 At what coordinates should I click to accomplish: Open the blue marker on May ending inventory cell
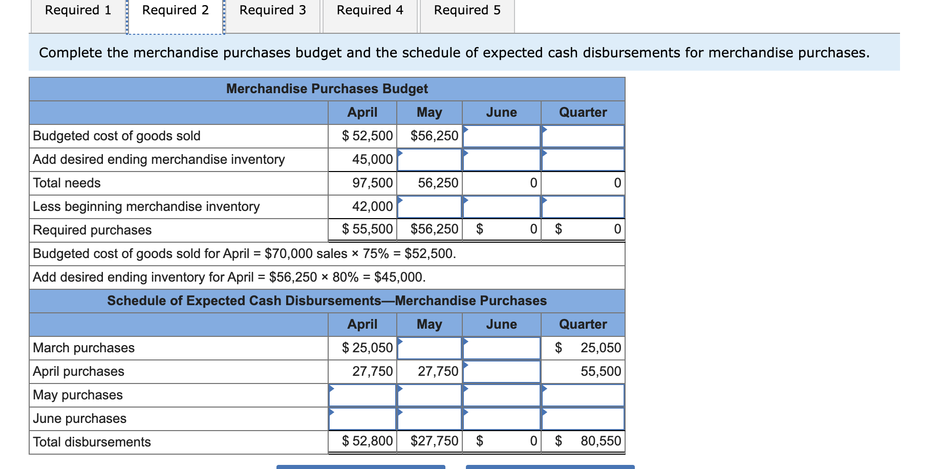click(400, 152)
